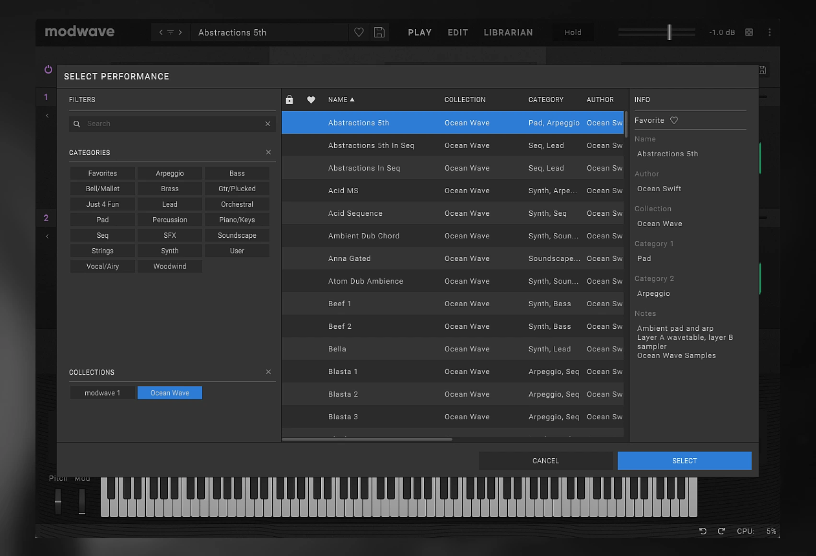This screenshot has width=816, height=556.
Task: Switch to the PLAY tab
Action: [x=420, y=32]
